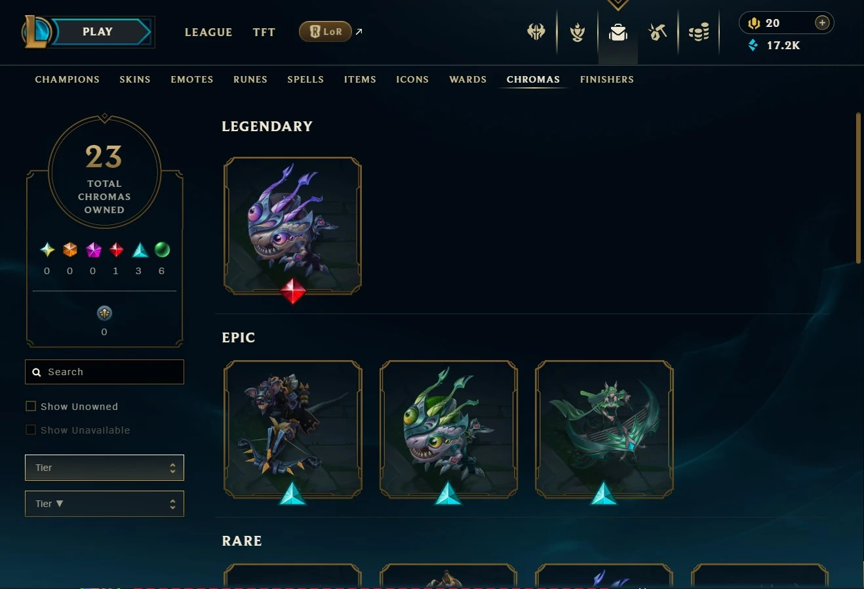Switch to the Skins tab
The width and height of the screenshot is (864, 589).
(x=135, y=79)
